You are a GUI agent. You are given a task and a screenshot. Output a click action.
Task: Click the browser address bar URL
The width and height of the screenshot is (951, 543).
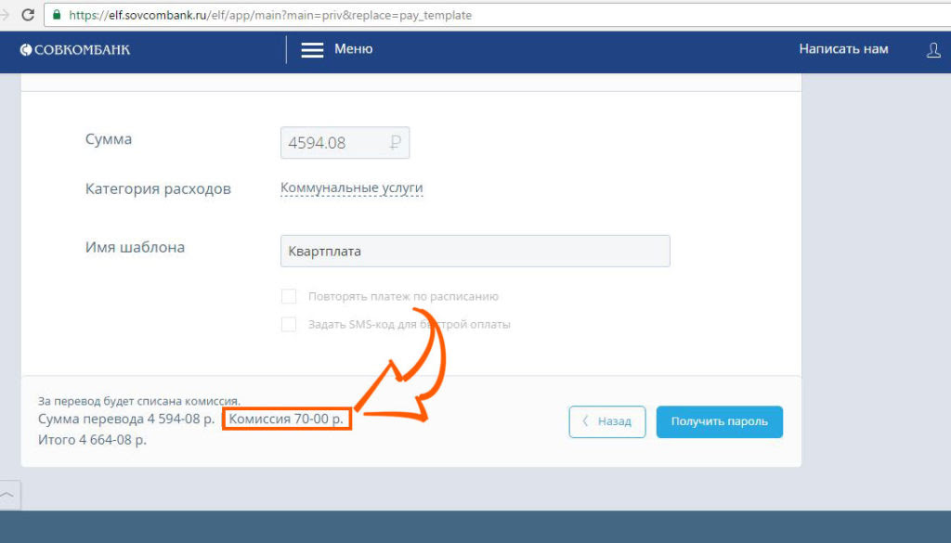pos(270,15)
